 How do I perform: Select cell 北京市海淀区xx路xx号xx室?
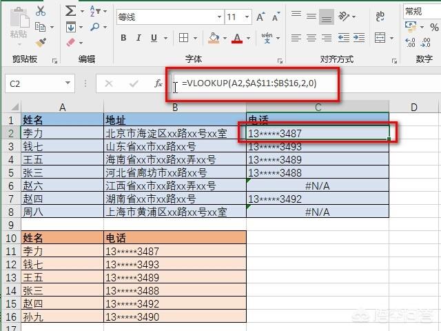tap(174, 133)
